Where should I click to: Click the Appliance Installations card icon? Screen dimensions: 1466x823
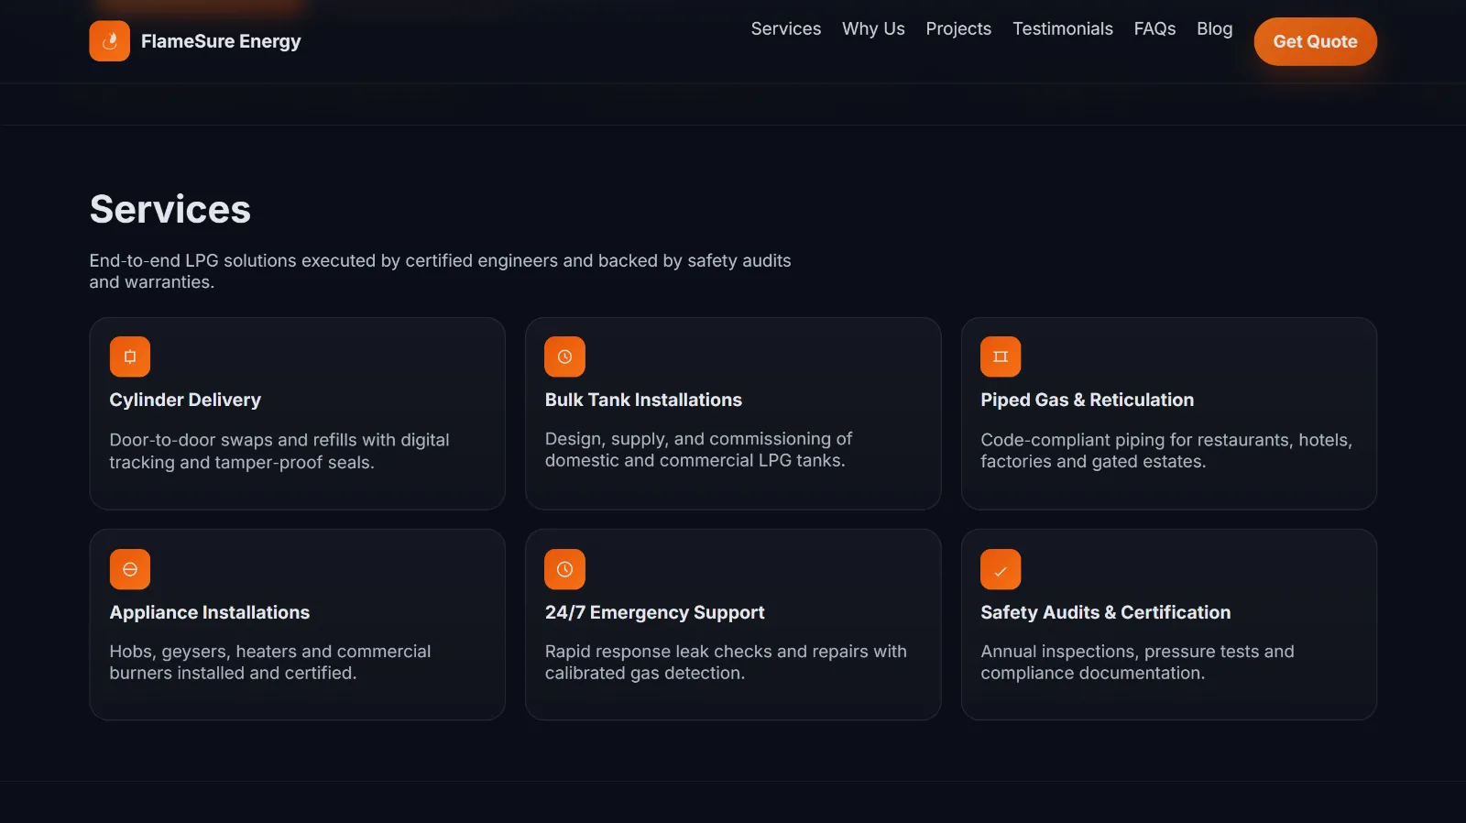tap(130, 569)
